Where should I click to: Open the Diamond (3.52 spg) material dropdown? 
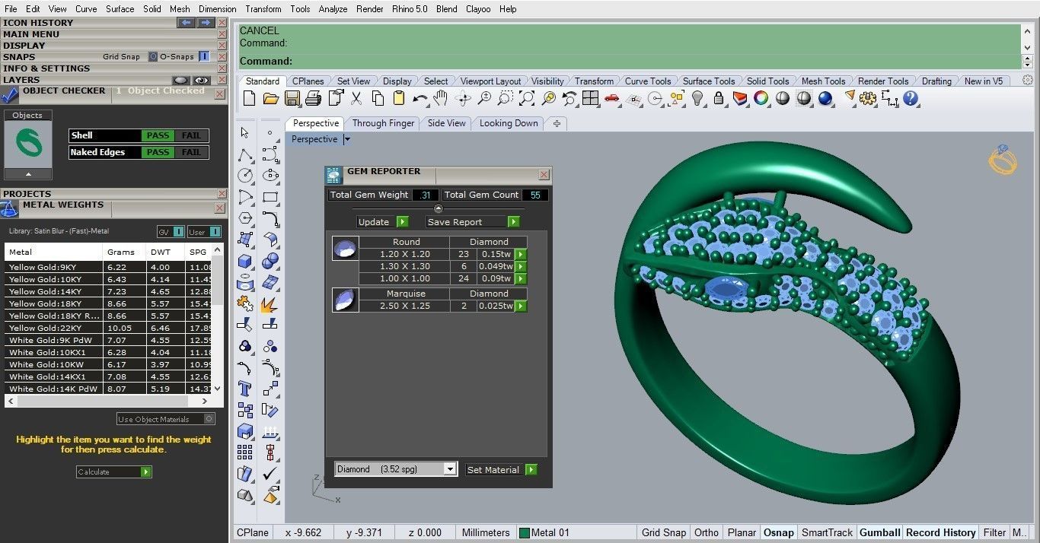450,469
